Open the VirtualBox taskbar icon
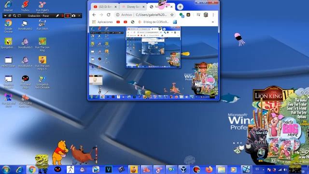Image resolution: width=309 pixels, height=174 pixels. (183, 170)
